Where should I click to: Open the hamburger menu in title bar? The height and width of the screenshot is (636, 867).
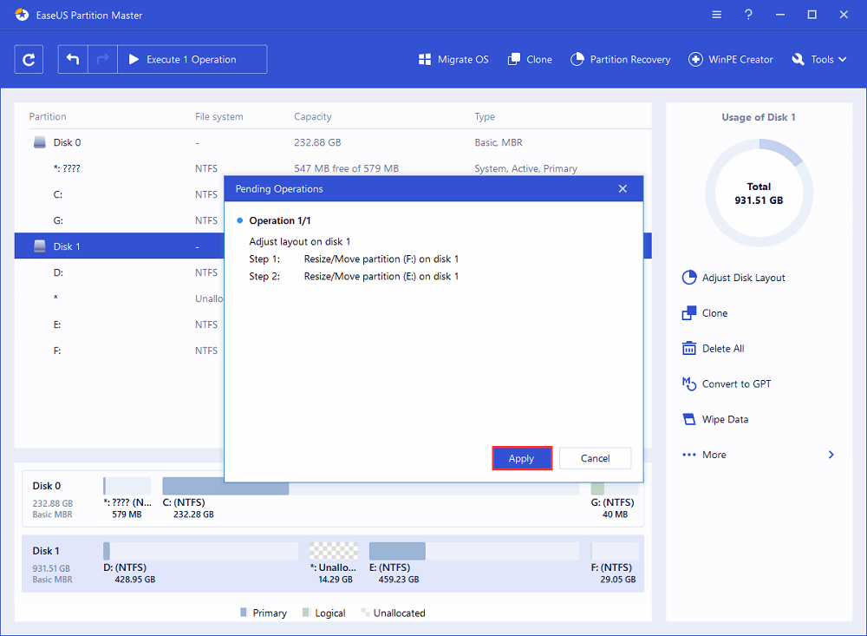[x=716, y=15]
